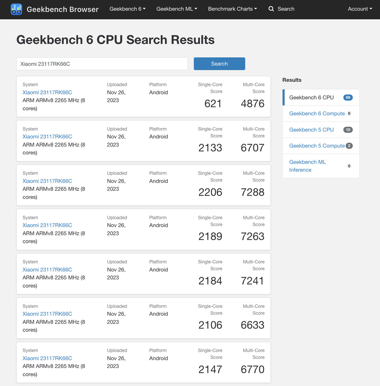Click the Results sidebar heading
The height and width of the screenshot is (386, 380).
pos(292,80)
